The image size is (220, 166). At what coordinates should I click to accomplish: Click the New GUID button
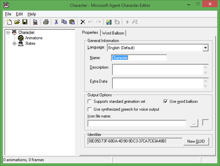(x=196, y=141)
